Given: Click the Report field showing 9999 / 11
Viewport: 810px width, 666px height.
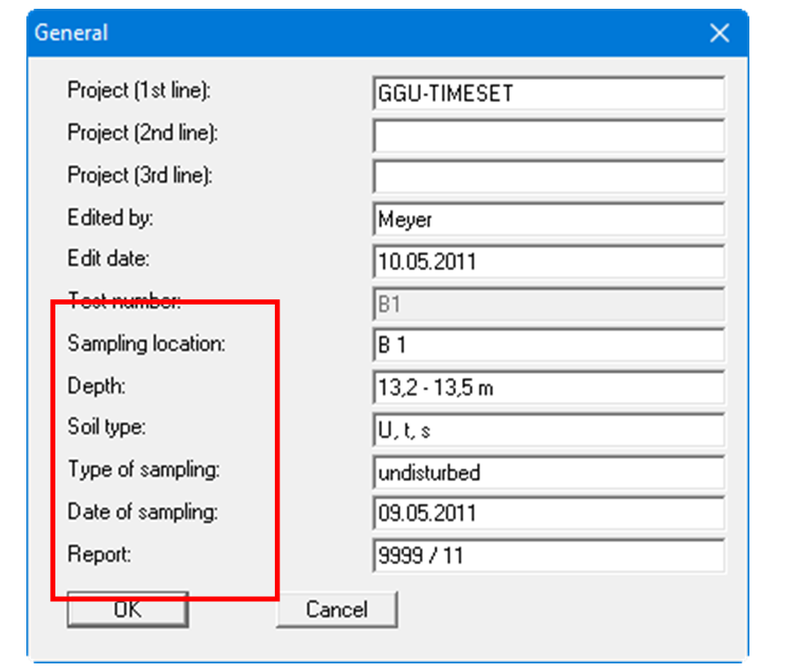Looking at the screenshot, I should (548, 555).
